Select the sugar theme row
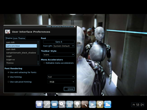Image resolution: width=147 pixels, height=110 pixels. tap(21, 56)
